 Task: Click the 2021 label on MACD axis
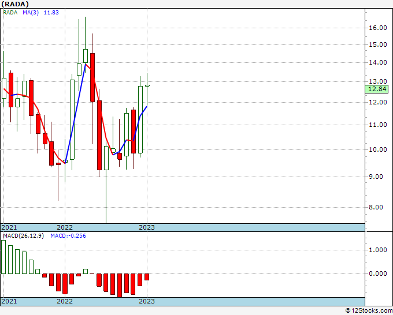[9, 301]
